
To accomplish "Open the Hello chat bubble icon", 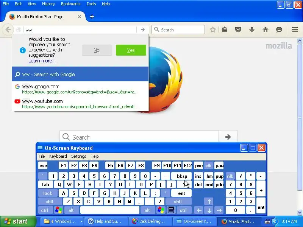I will [x=279, y=30].
